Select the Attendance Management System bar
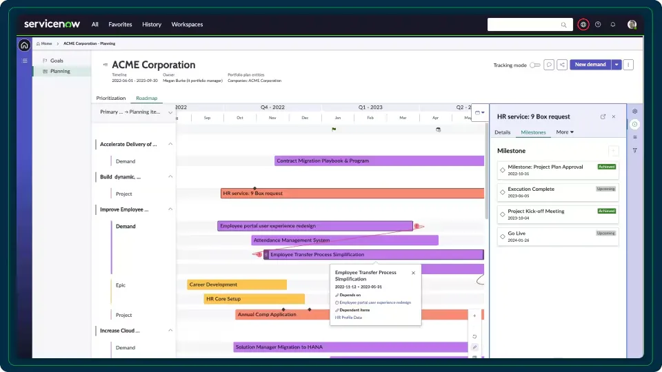662x372 pixels. tap(345, 240)
